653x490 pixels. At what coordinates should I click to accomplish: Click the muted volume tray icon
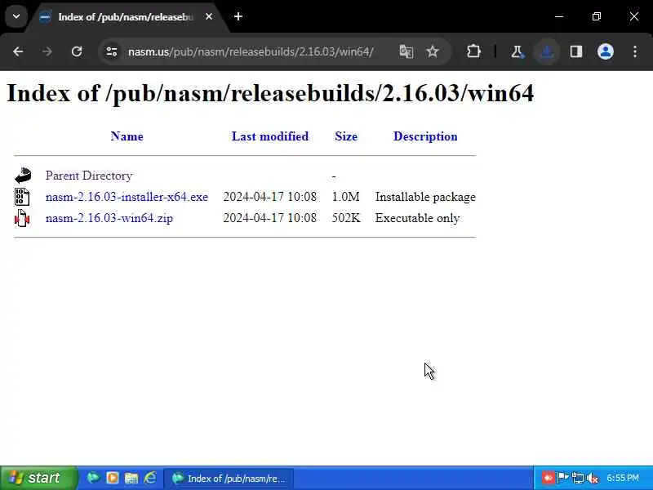click(593, 478)
